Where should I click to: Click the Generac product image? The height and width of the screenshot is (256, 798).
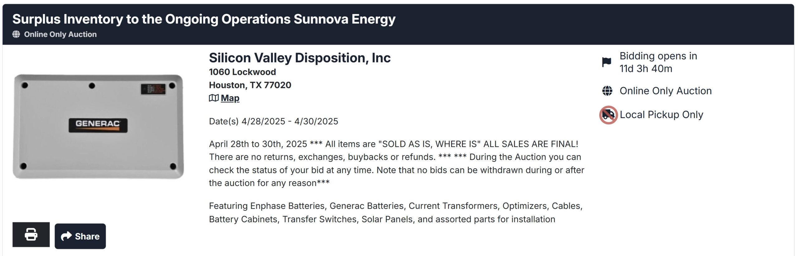pyautogui.click(x=98, y=126)
